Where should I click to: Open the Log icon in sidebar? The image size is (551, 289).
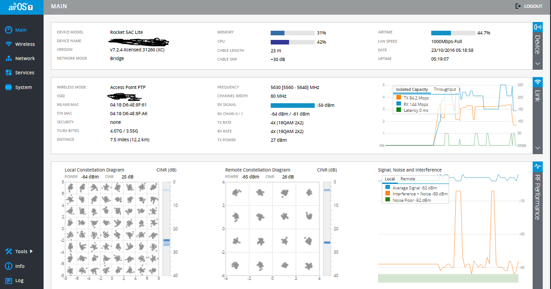coord(8,280)
